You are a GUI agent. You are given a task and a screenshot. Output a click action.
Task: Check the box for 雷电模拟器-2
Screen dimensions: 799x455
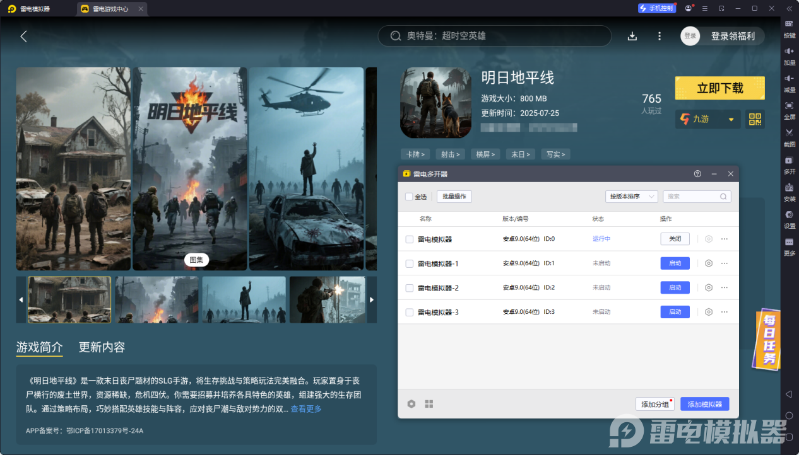tap(410, 288)
